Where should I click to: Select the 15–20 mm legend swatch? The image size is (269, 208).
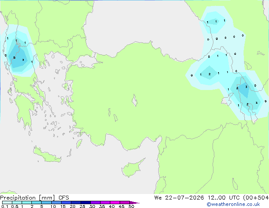[66, 202]
